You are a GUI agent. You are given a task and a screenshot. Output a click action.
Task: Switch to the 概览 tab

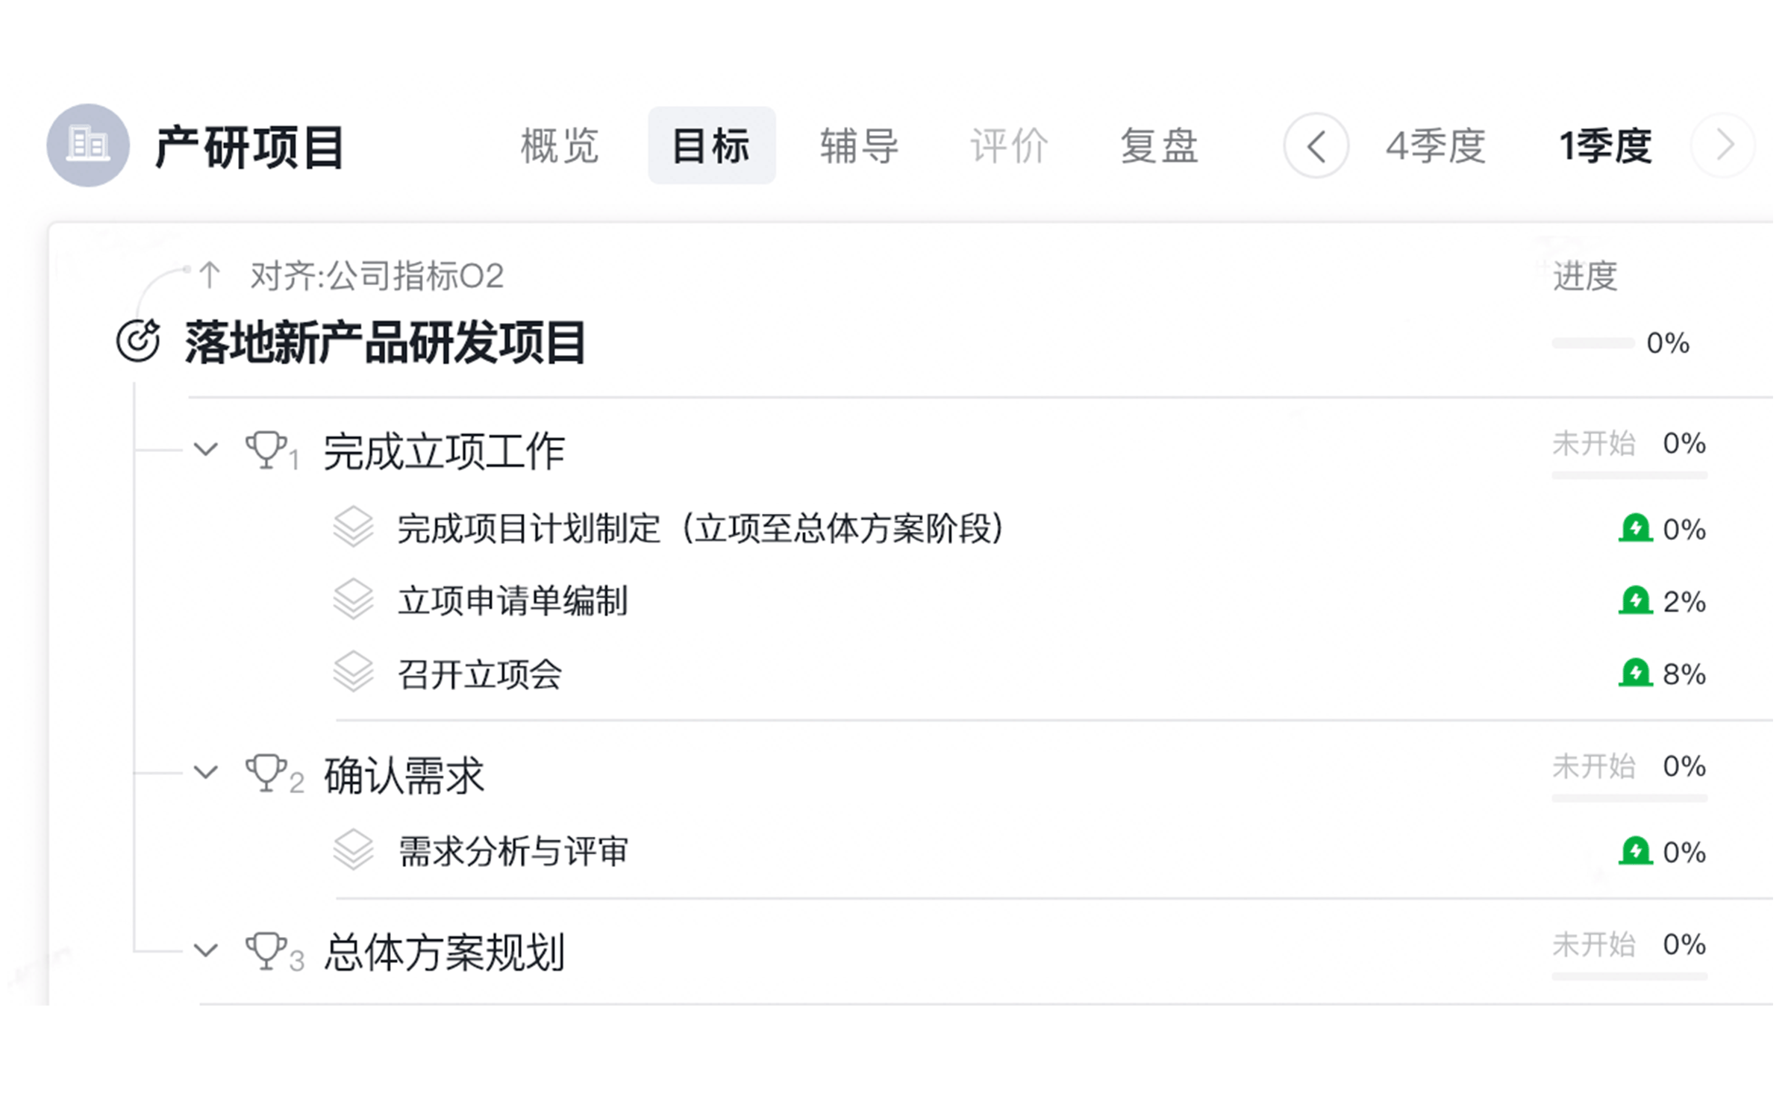pos(560,145)
